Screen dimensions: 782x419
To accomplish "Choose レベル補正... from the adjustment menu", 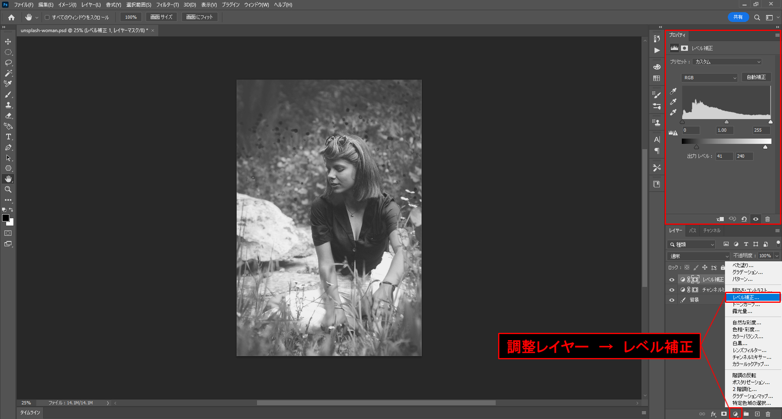I will click(x=753, y=297).
